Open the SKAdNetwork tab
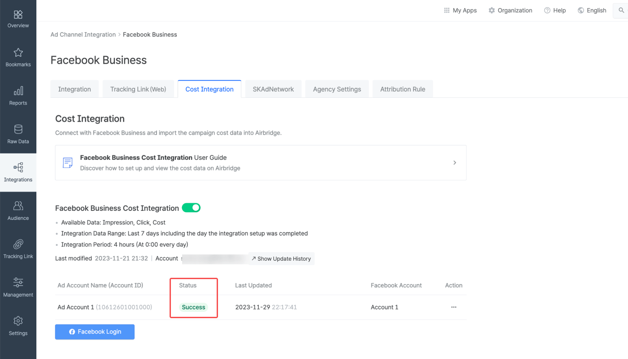This screenshot has height=359, width=628. coord(273,89)
